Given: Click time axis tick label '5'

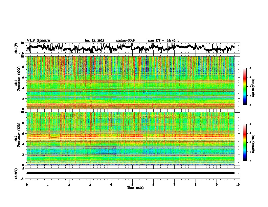Looking at the screenshot, I should (x=132, y=185).
